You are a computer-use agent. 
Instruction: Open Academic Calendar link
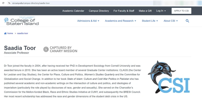(x=73, y=11)
